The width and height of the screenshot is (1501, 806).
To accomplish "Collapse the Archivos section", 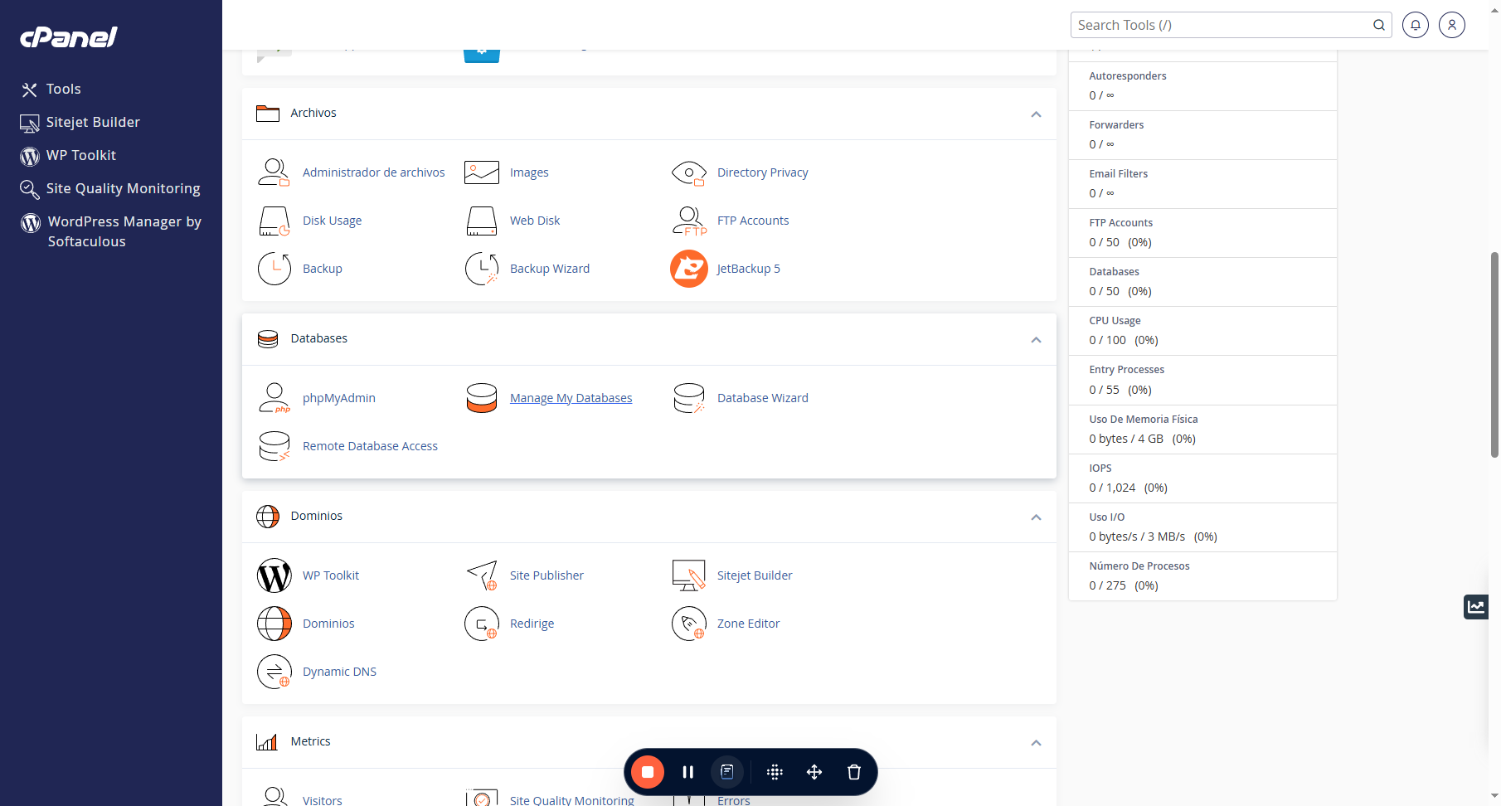I will coord(1036,114).
